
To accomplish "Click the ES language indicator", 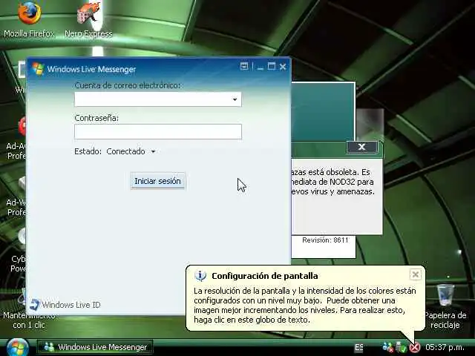I will click(x=358, y=347).
